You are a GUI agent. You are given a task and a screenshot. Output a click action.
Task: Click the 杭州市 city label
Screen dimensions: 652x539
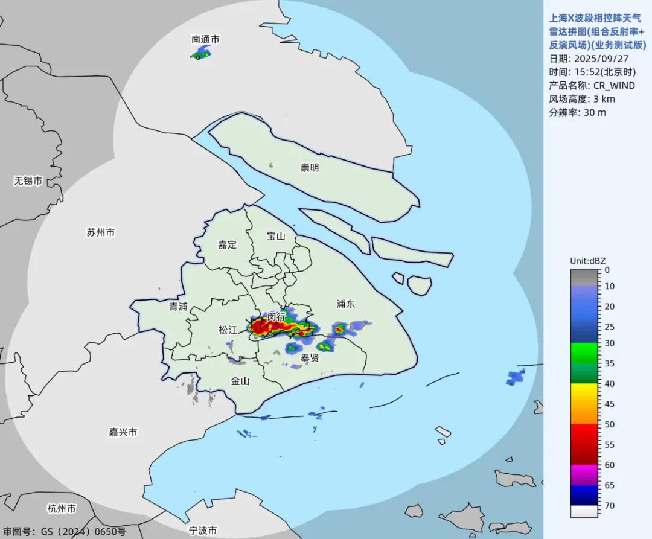tap(62, 509)
